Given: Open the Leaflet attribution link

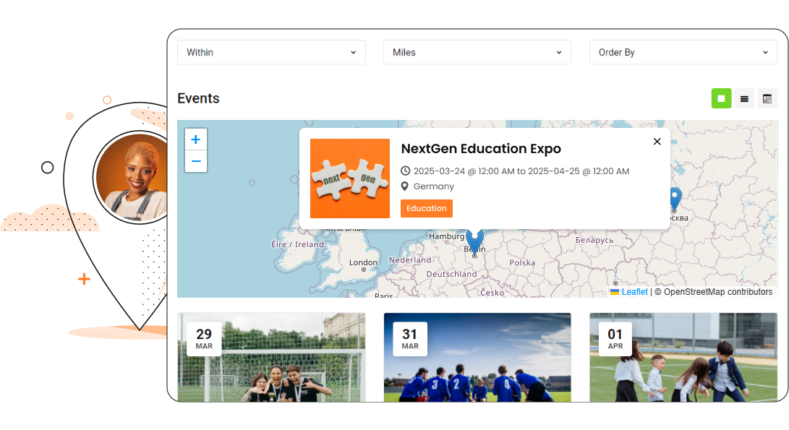Looking at the screenshot, I should [634, 292].
